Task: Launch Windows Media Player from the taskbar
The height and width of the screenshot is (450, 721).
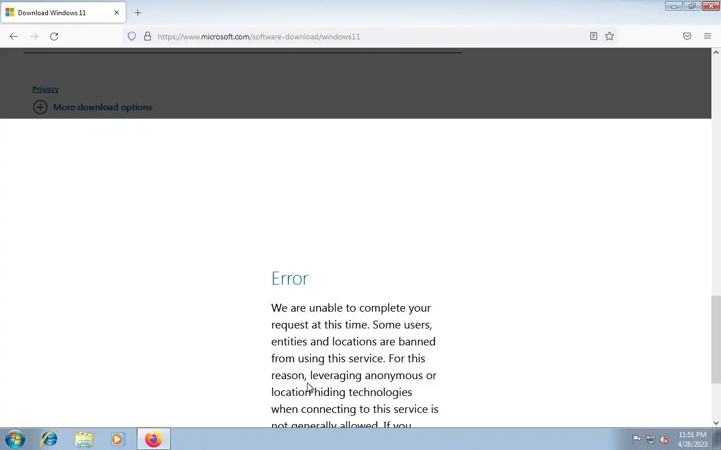Action: tap(118, 439)
